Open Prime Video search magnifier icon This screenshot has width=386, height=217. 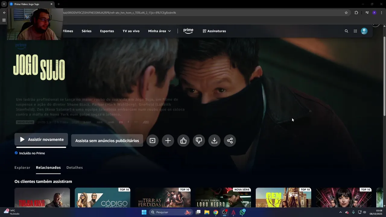click(346, 31)
